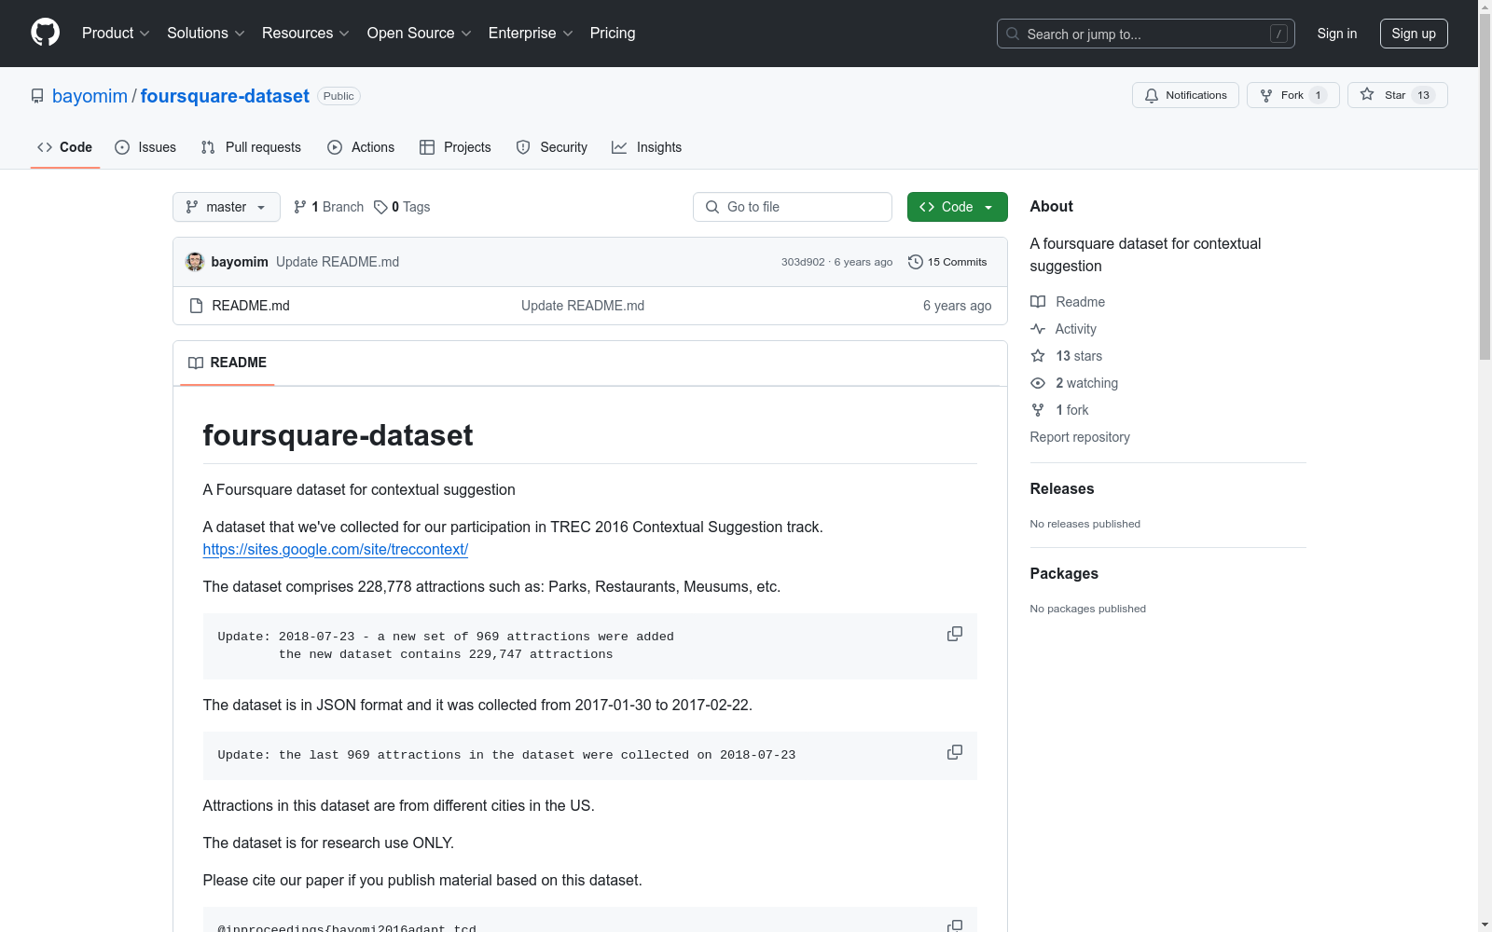Viewport: 1492px width, 932px height.
Task: Open the Releases section heading
Action: point(1062,488)
